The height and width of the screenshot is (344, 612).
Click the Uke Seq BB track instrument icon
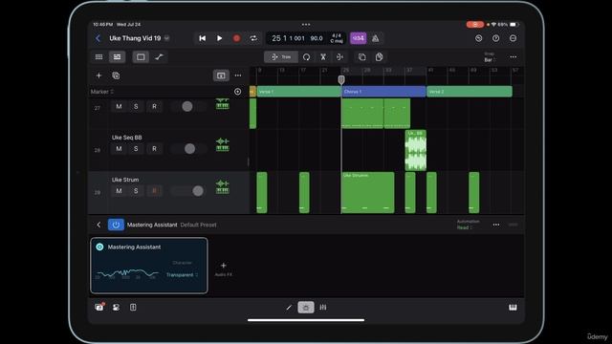tap(223, 144)
